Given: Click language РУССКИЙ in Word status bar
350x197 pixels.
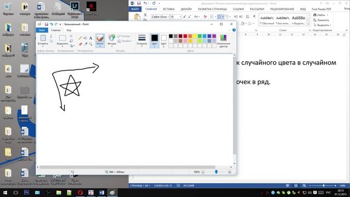Looking at the screenshot, I should [189, 186].
